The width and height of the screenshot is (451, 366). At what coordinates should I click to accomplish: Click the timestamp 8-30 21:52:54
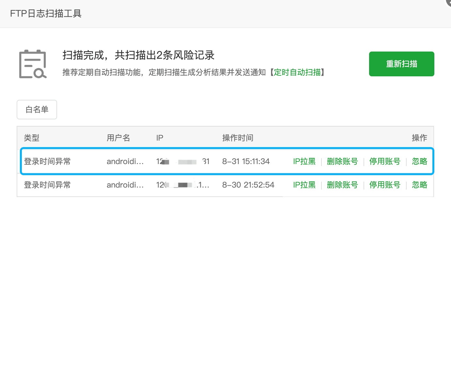click(x=248, y=185)
